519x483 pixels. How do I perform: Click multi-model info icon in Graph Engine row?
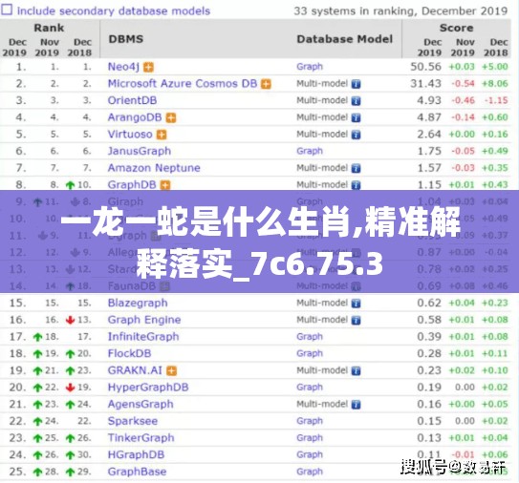356,320
